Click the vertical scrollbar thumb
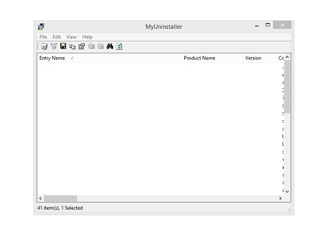The height and width of the screenshot is (238, 331). (287, 87)
